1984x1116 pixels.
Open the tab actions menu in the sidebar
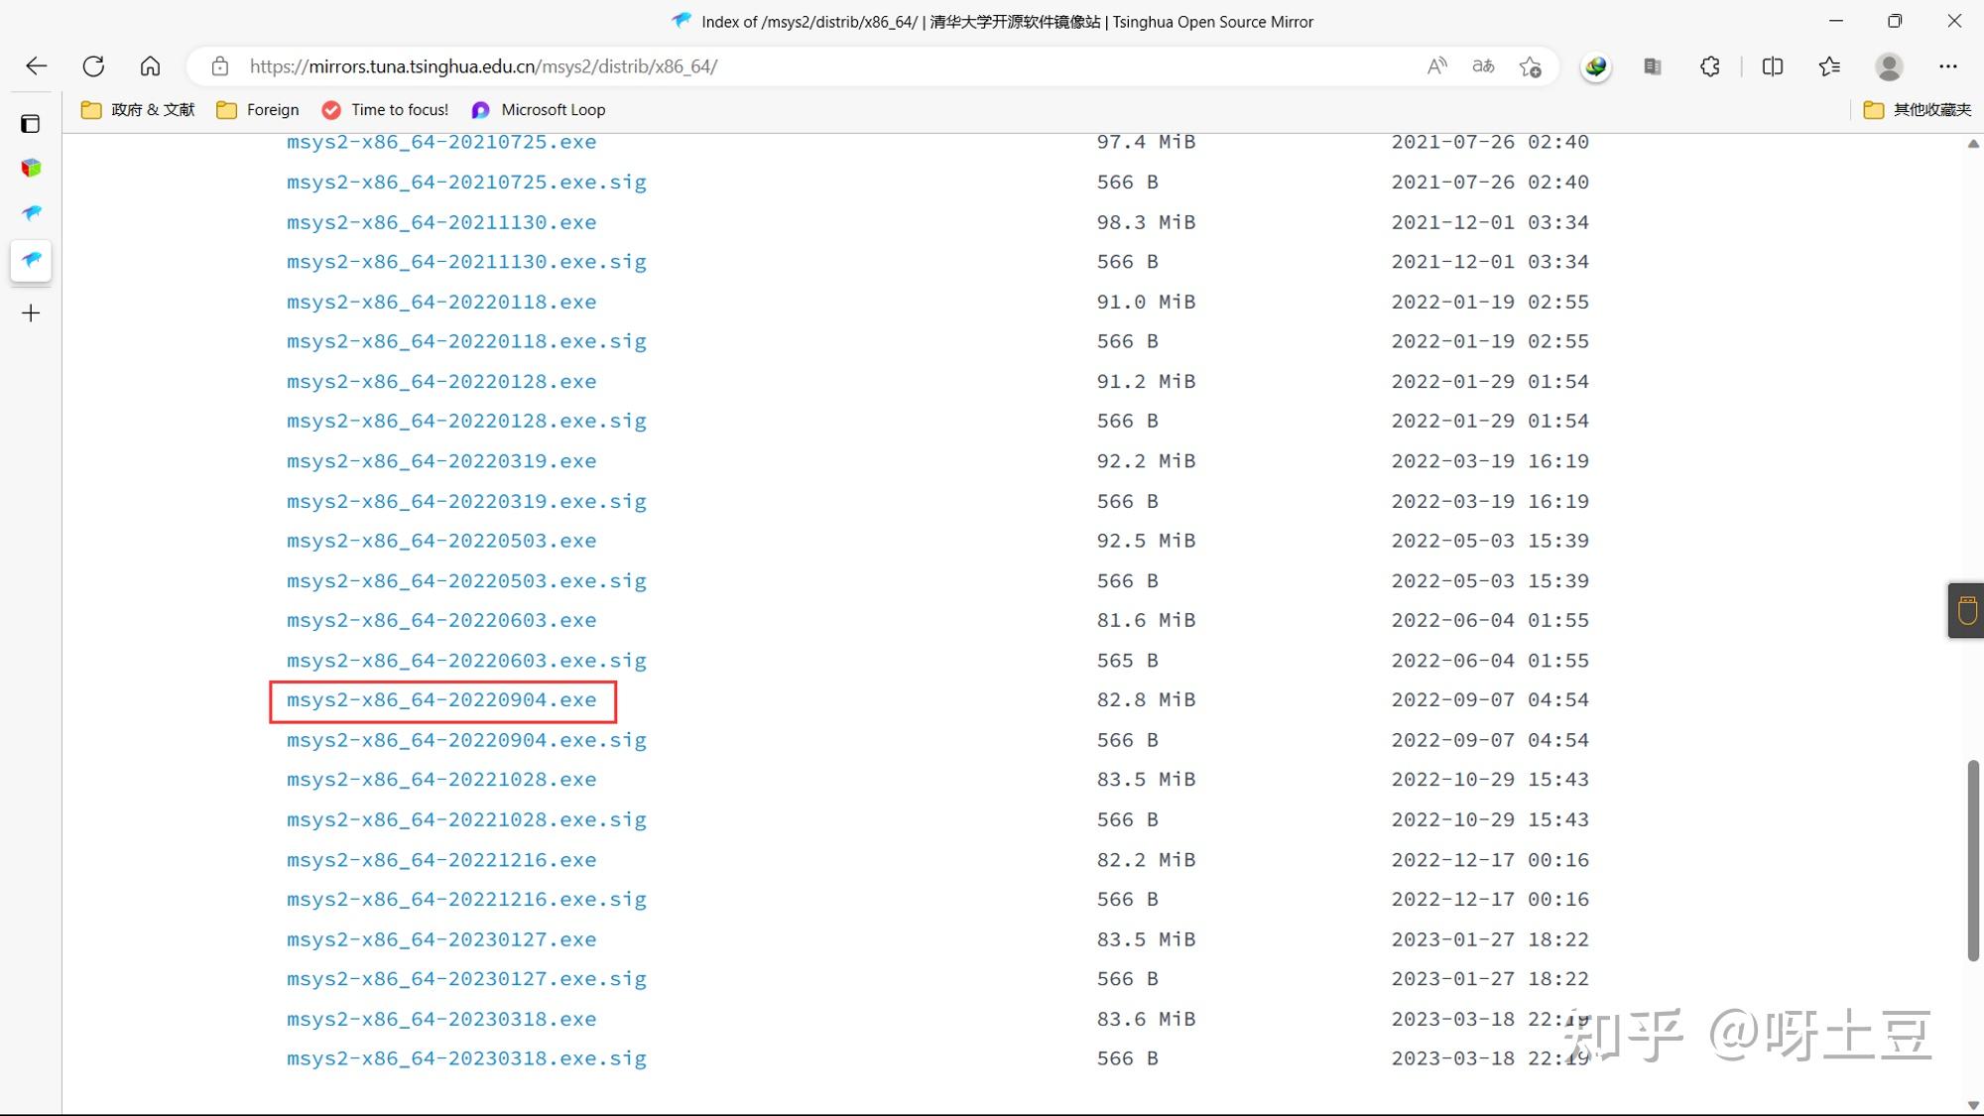click(x=31, y=124)
